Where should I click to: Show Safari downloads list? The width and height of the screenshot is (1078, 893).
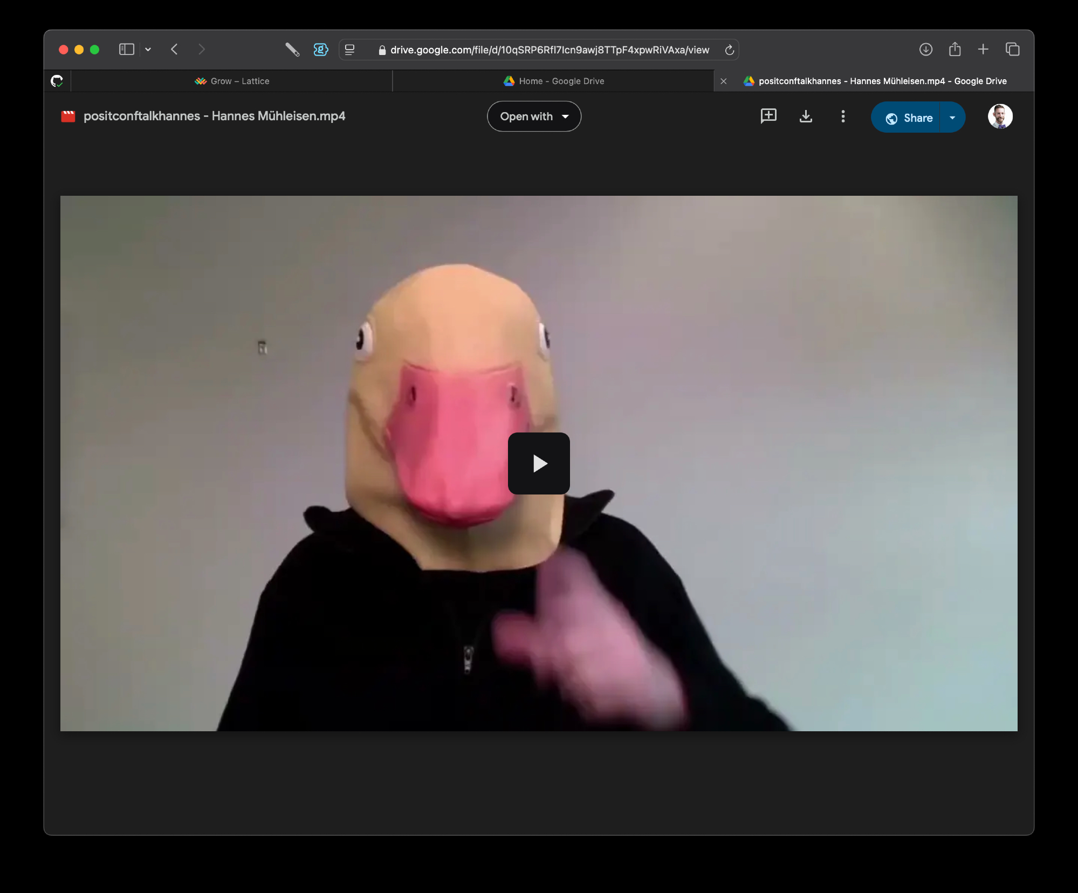click(x=925, y=50)
